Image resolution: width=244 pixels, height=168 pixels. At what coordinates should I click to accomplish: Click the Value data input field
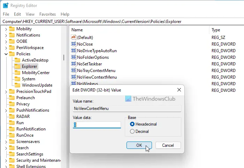[97, 125]
